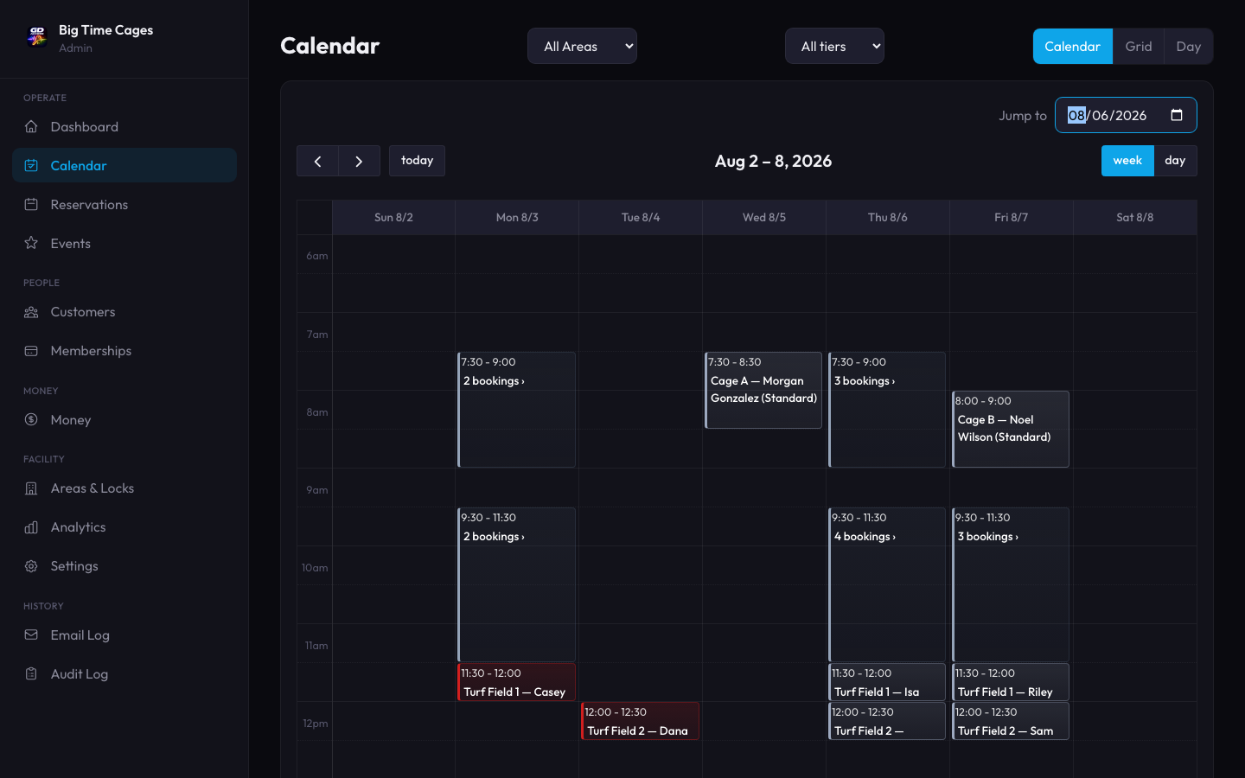This screenshot has width=1245, height=778.
Task: Open Turf Field 2 Dana booking
Action: [640, 721]
